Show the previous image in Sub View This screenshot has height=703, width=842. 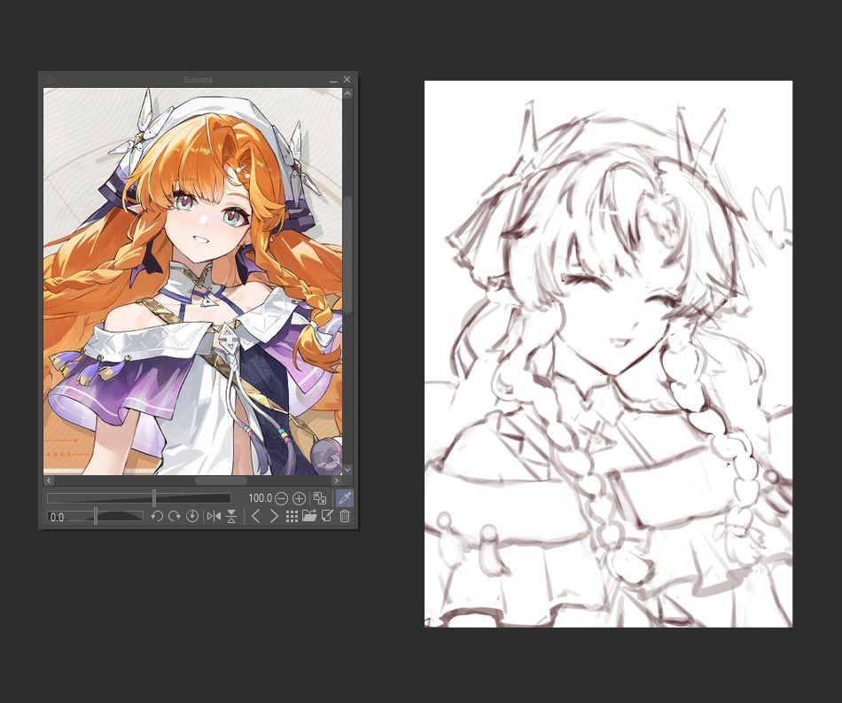pos(255,517)
